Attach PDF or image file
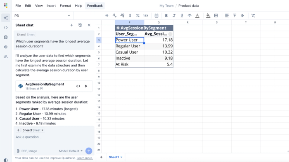 click(27, 151)
